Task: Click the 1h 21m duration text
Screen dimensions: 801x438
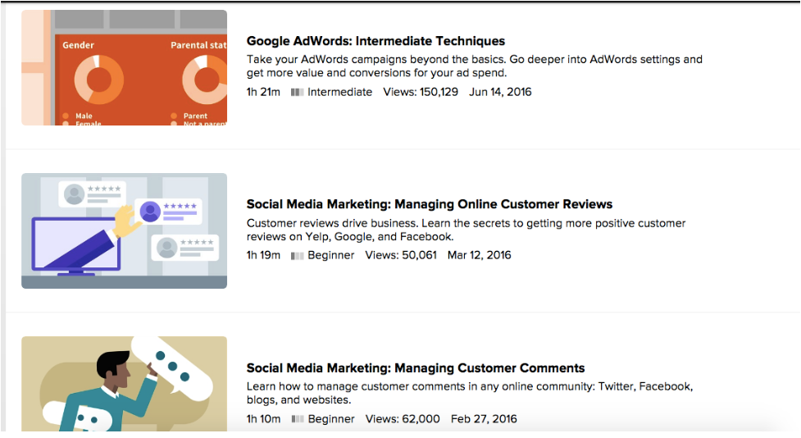Action: pos(263,92)
